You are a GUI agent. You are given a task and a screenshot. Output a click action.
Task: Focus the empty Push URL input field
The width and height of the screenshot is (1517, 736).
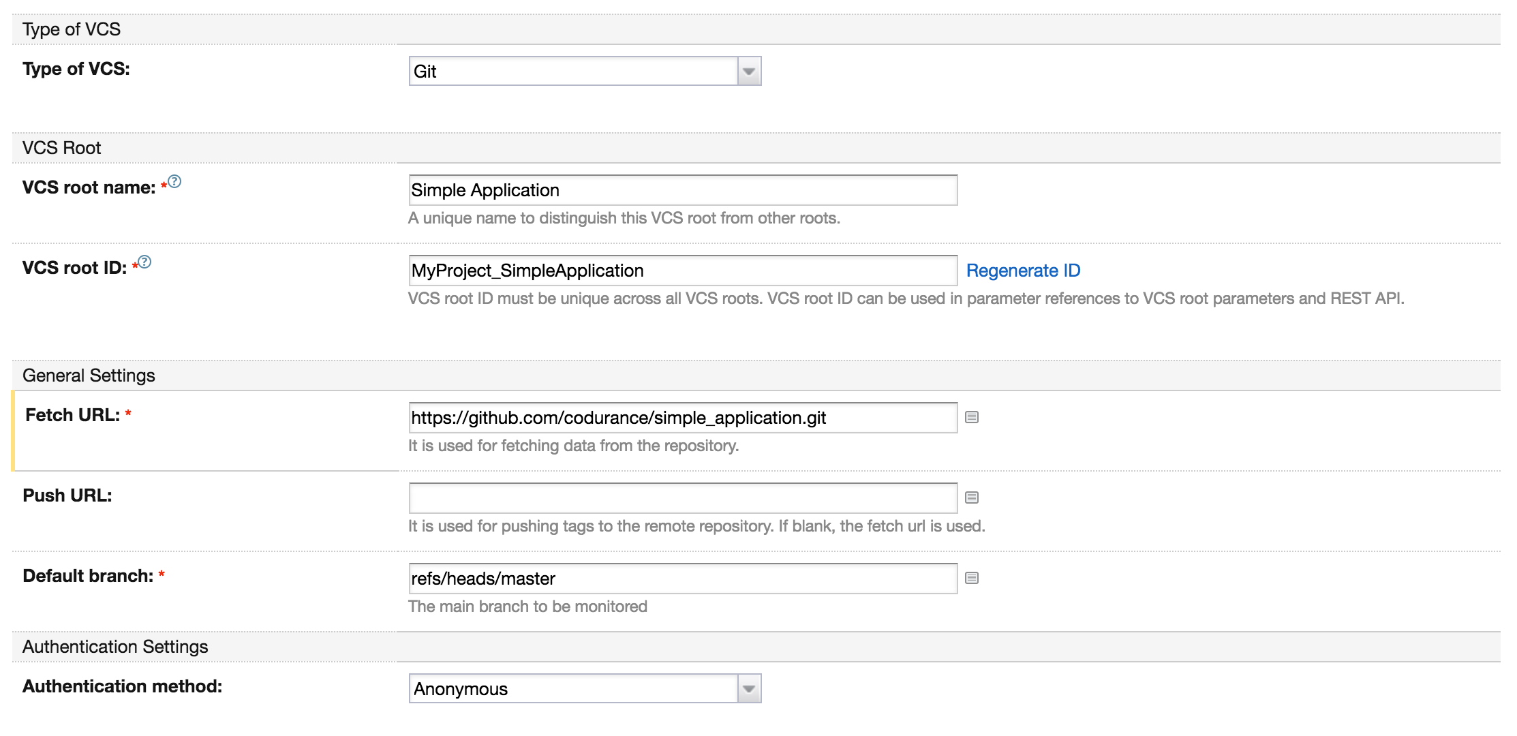(x=683, y=498)
